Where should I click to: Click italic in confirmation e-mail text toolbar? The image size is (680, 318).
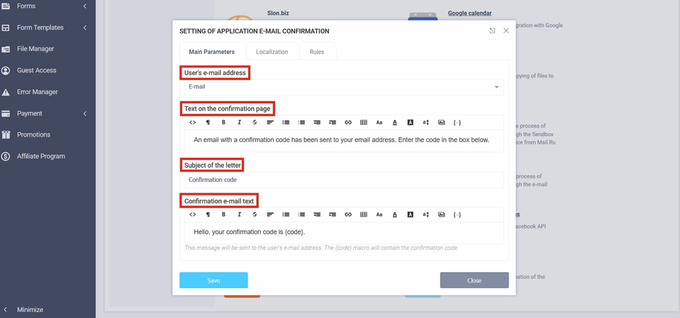click(239, 215)
